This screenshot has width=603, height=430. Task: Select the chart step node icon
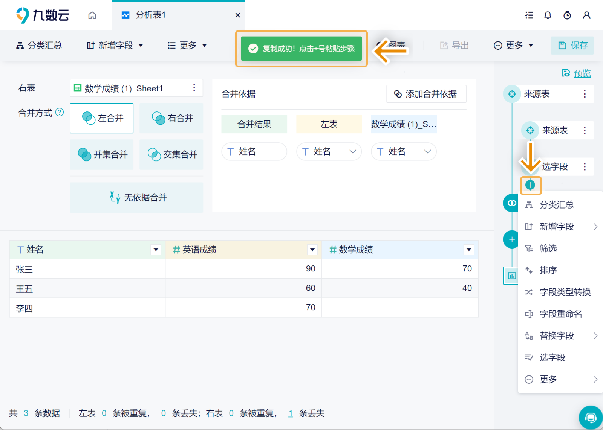point(511,276)
